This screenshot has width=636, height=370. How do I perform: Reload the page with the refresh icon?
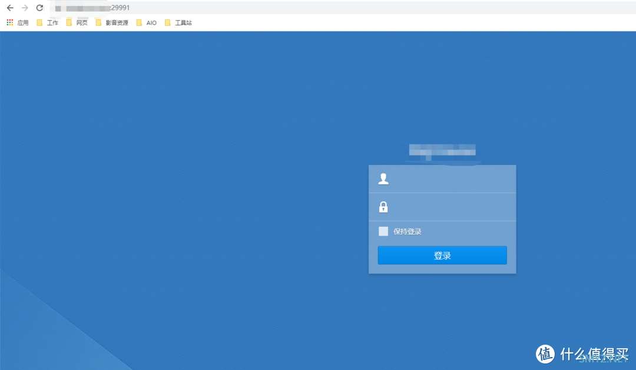pos(39,8)
